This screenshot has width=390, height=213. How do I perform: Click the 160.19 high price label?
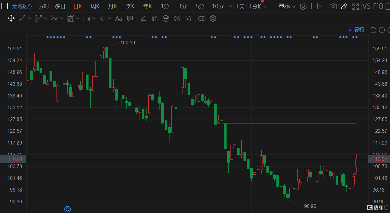(x=127, y=43)
